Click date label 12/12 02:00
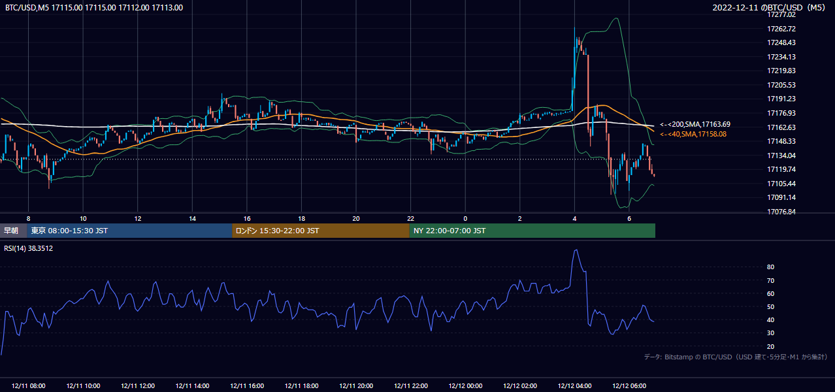 point(520,385)
